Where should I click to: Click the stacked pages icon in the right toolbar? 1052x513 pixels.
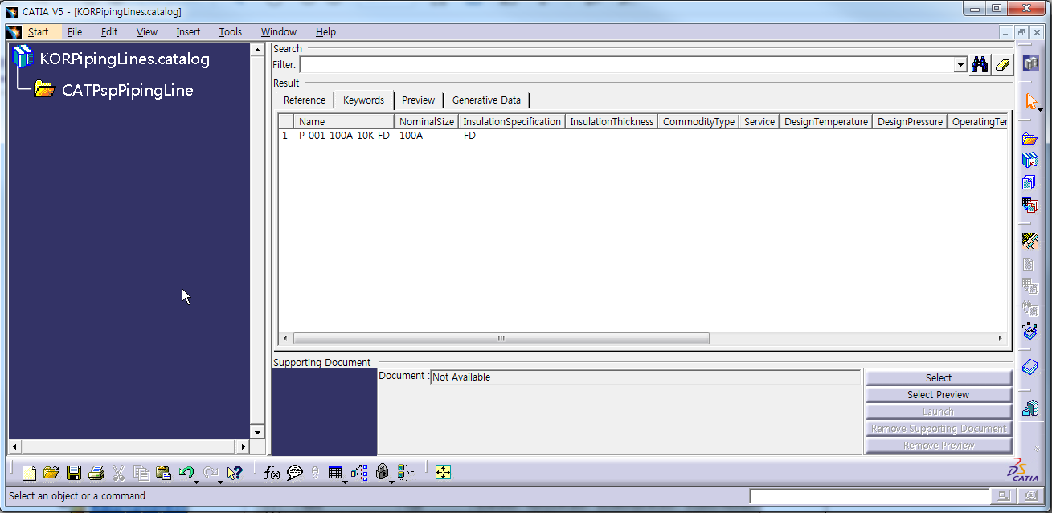tap(1029, 182)
